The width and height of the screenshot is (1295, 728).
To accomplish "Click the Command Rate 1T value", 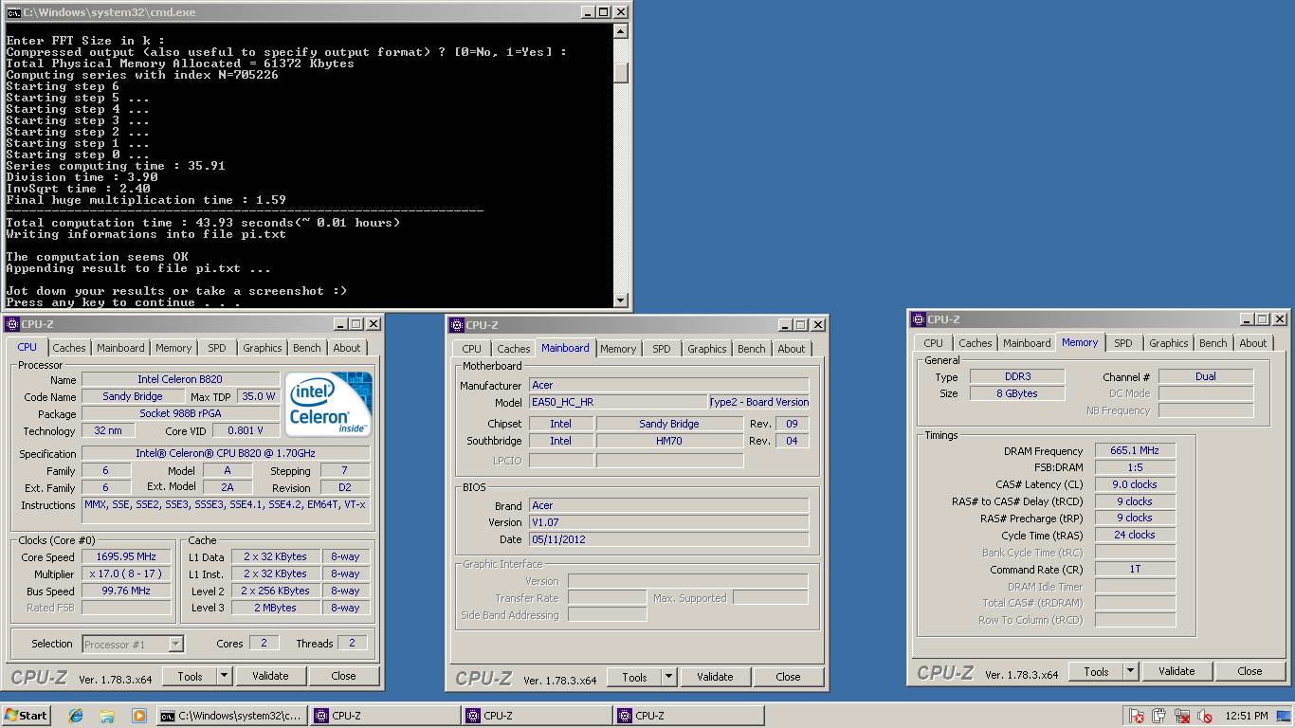I will [x=1135, y=570].
